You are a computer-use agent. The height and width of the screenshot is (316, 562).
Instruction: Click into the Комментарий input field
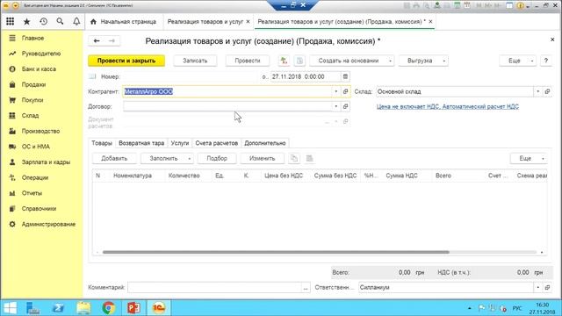click(214, 287)
